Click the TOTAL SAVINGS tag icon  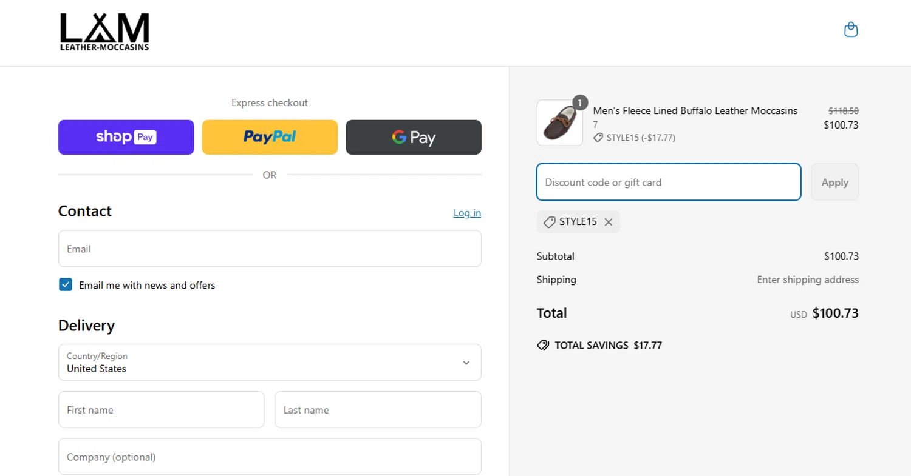point(543,346)
